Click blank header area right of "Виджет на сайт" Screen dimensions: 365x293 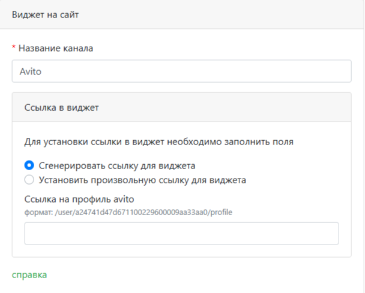[x=240, y=15]
